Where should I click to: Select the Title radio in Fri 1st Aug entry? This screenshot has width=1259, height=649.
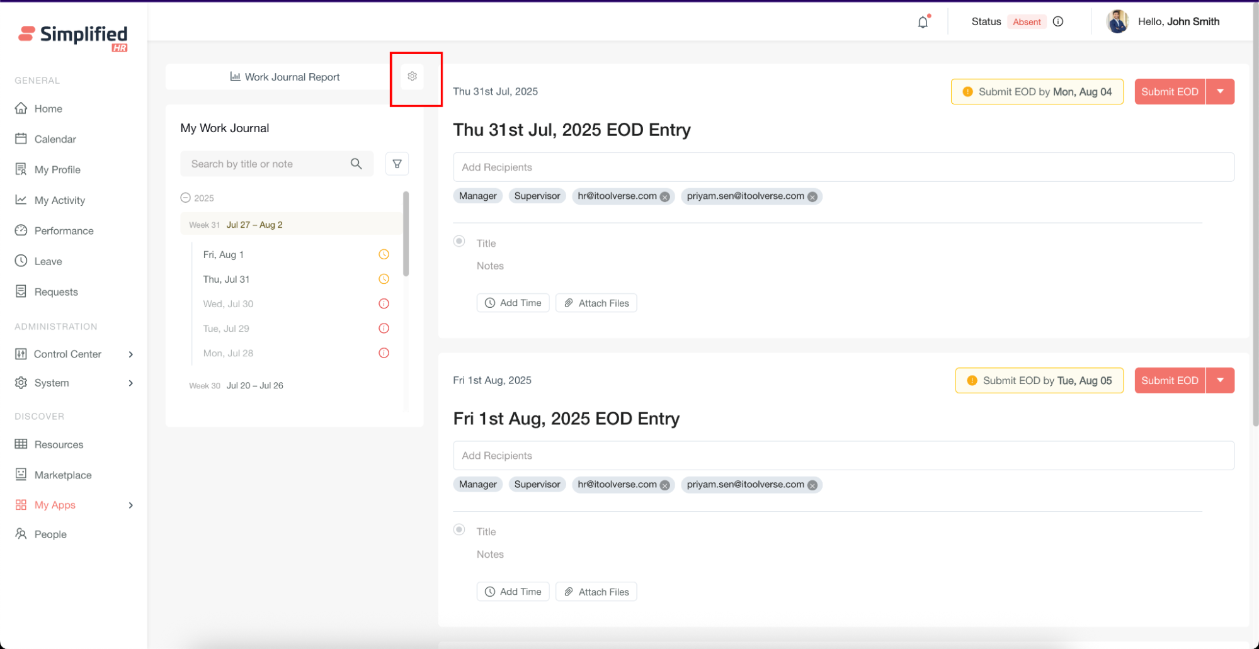pos(459,529)
